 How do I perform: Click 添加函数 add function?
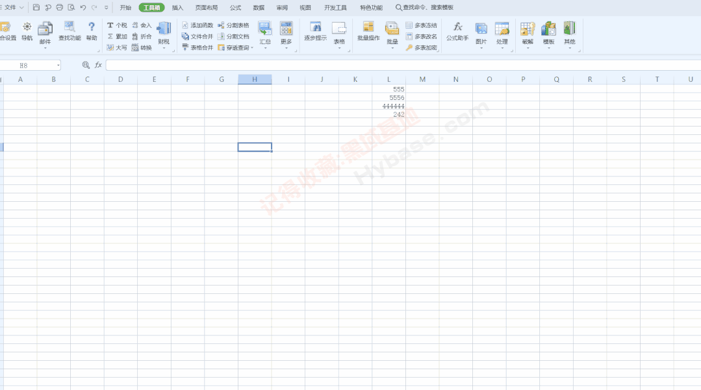tap(197, 25)
